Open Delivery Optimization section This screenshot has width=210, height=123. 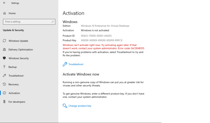pyautogui.click(x=21, y=50)
